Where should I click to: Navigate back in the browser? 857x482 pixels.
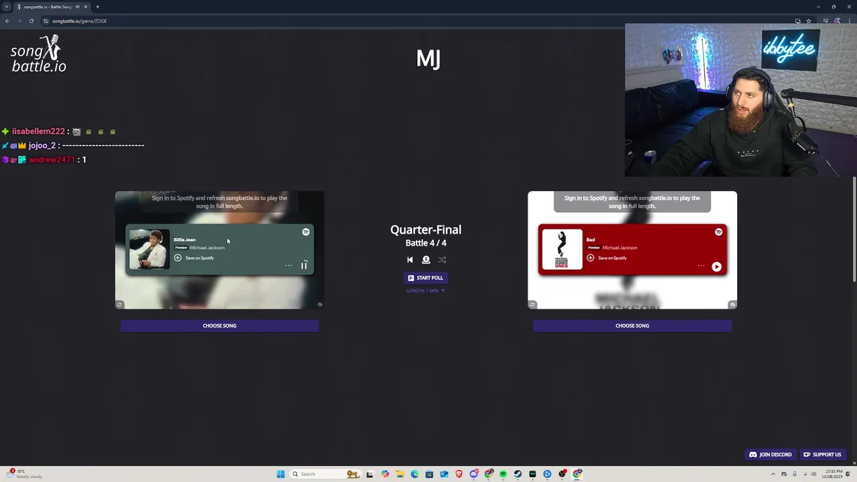click(x=7, y=21)
